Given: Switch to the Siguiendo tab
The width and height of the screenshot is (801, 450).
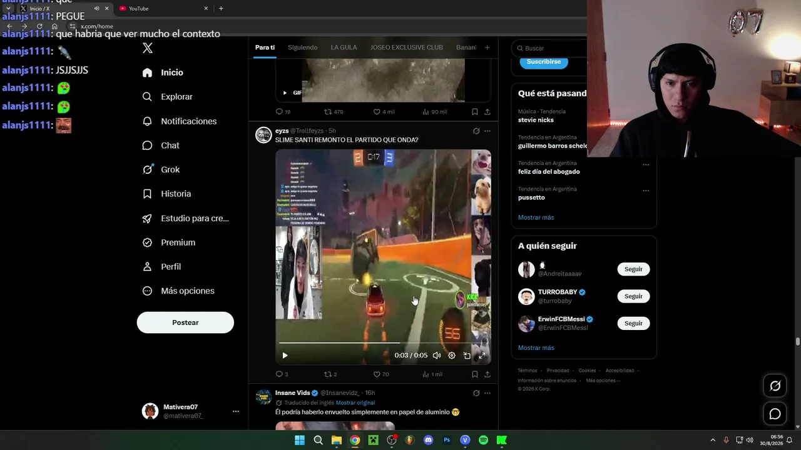Looking at the screenshot, I should [303, 47].
